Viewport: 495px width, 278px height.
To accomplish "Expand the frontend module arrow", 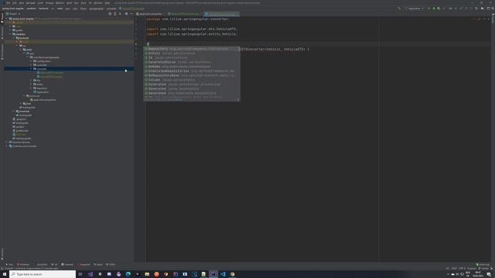I will [x=14, y=111].
